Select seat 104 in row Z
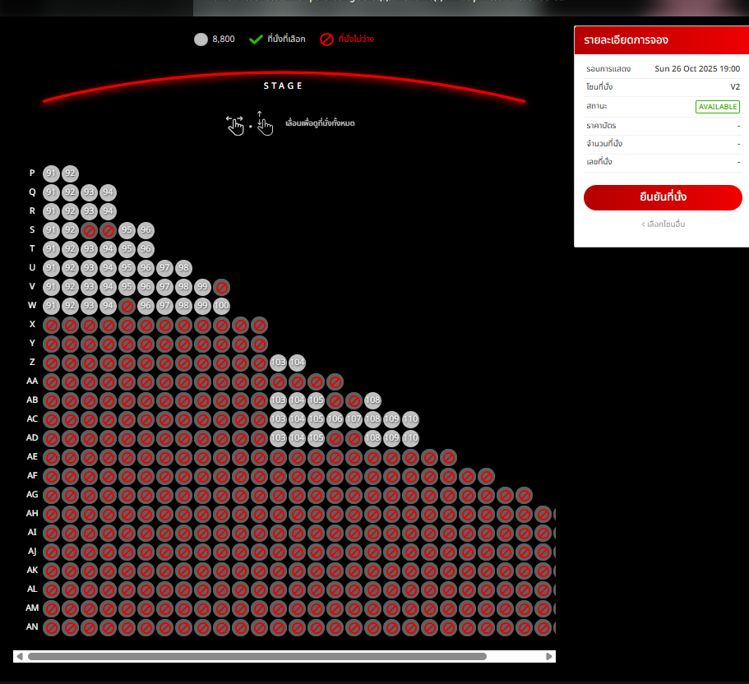749x684 pixels. (297, 363)
